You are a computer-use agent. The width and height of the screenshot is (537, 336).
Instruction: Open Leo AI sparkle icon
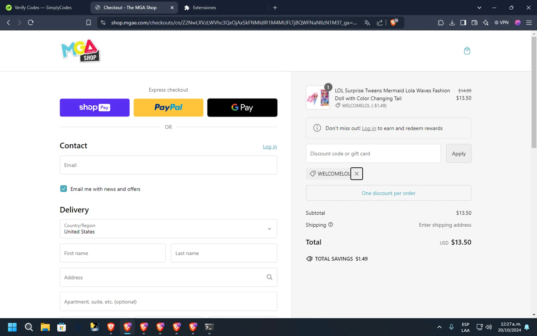(485, 23)
